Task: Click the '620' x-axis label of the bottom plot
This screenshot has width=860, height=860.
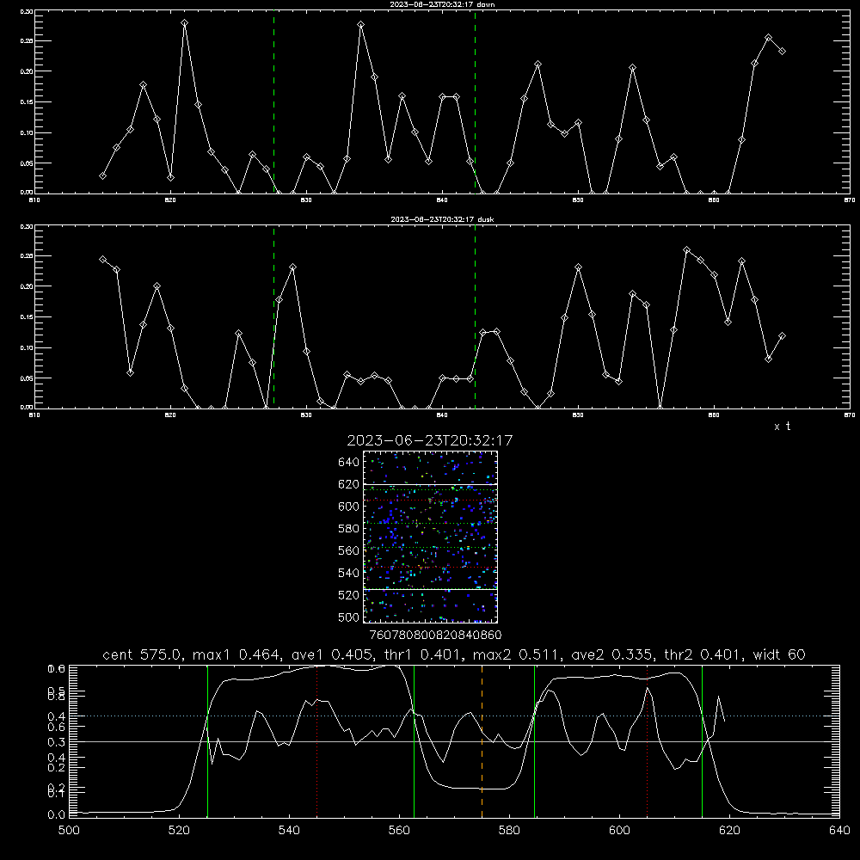Action: click(x=729, y=831)
